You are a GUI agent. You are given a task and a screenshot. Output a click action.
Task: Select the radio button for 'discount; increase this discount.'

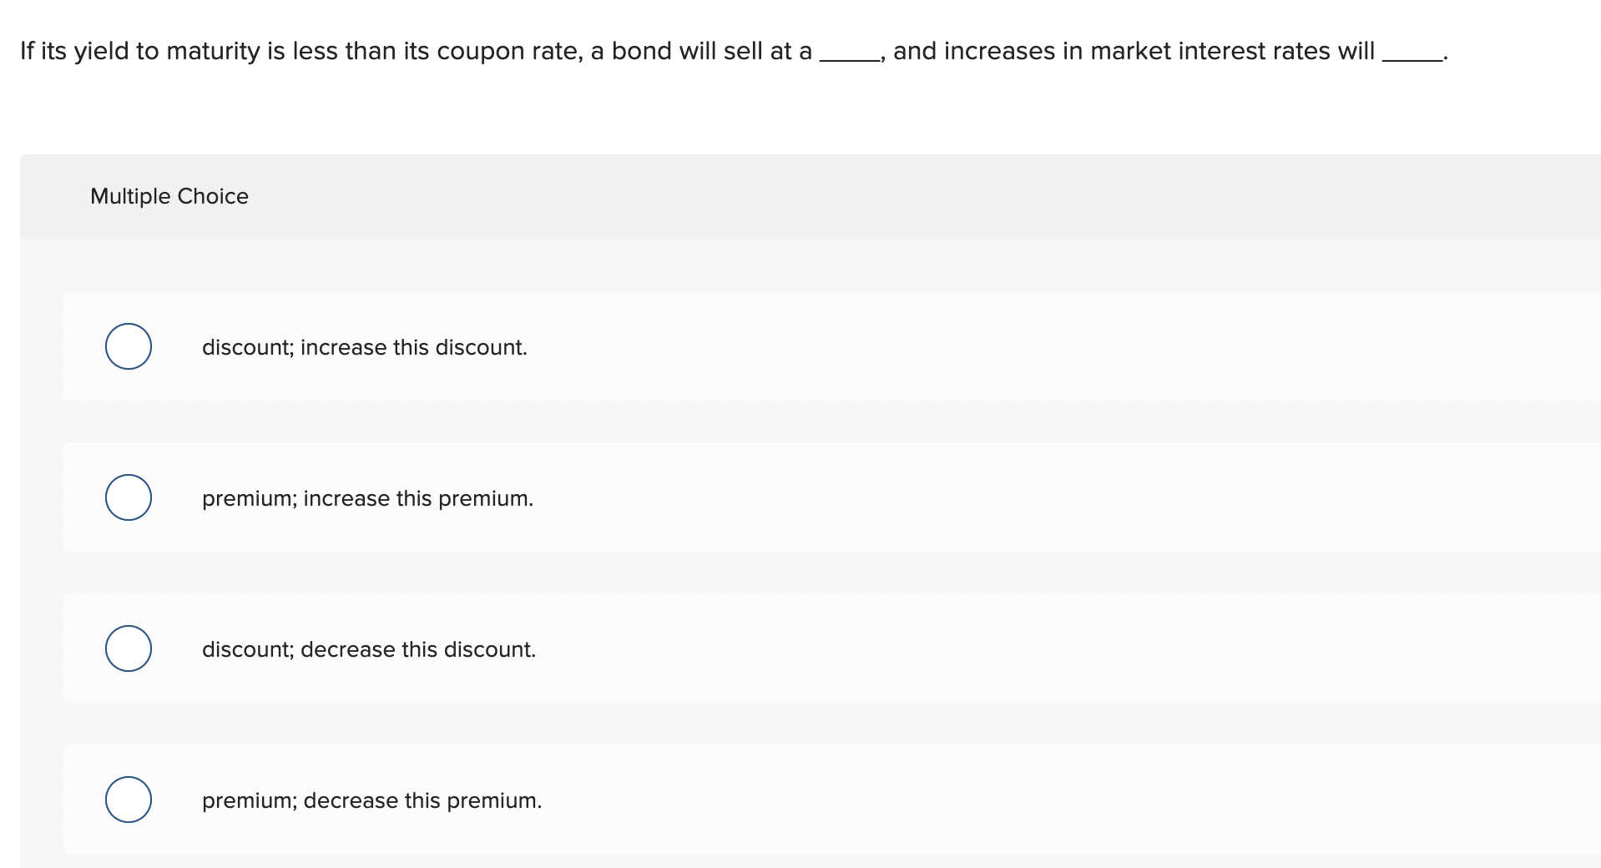point(129,346)
